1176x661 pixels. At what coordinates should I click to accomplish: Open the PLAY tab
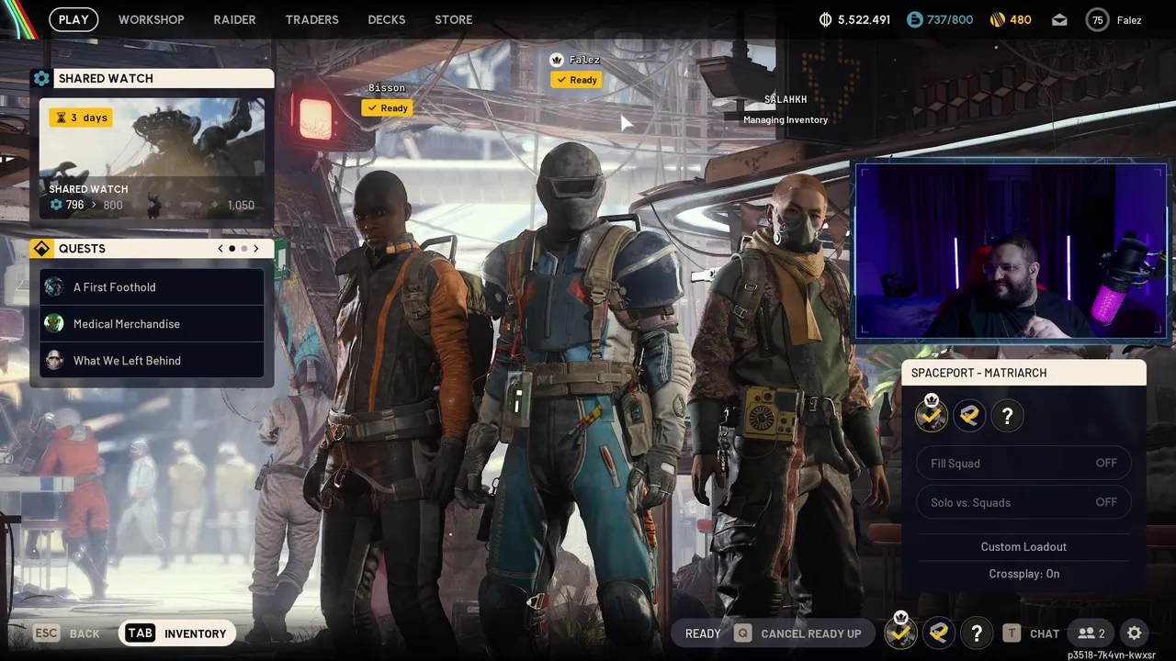(x=73, y=19)
